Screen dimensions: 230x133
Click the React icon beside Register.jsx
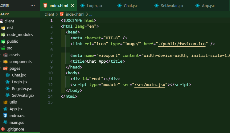coord(8,88)
